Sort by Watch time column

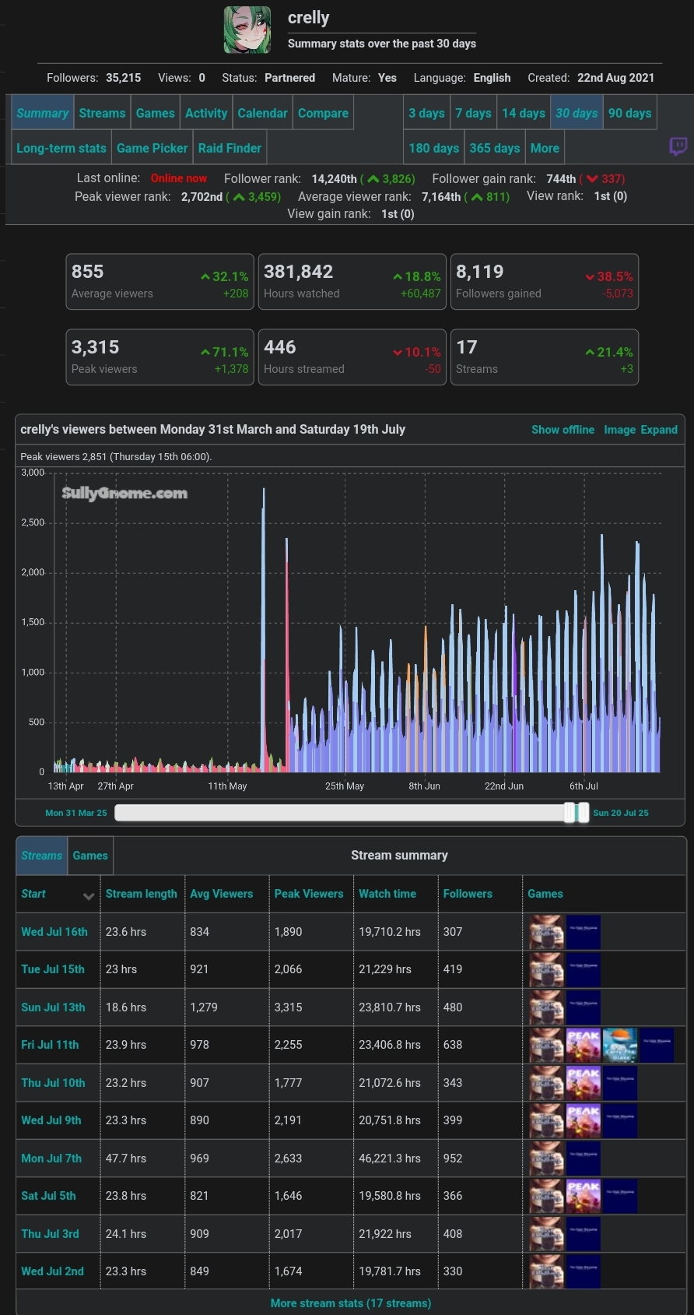(387, 894)
